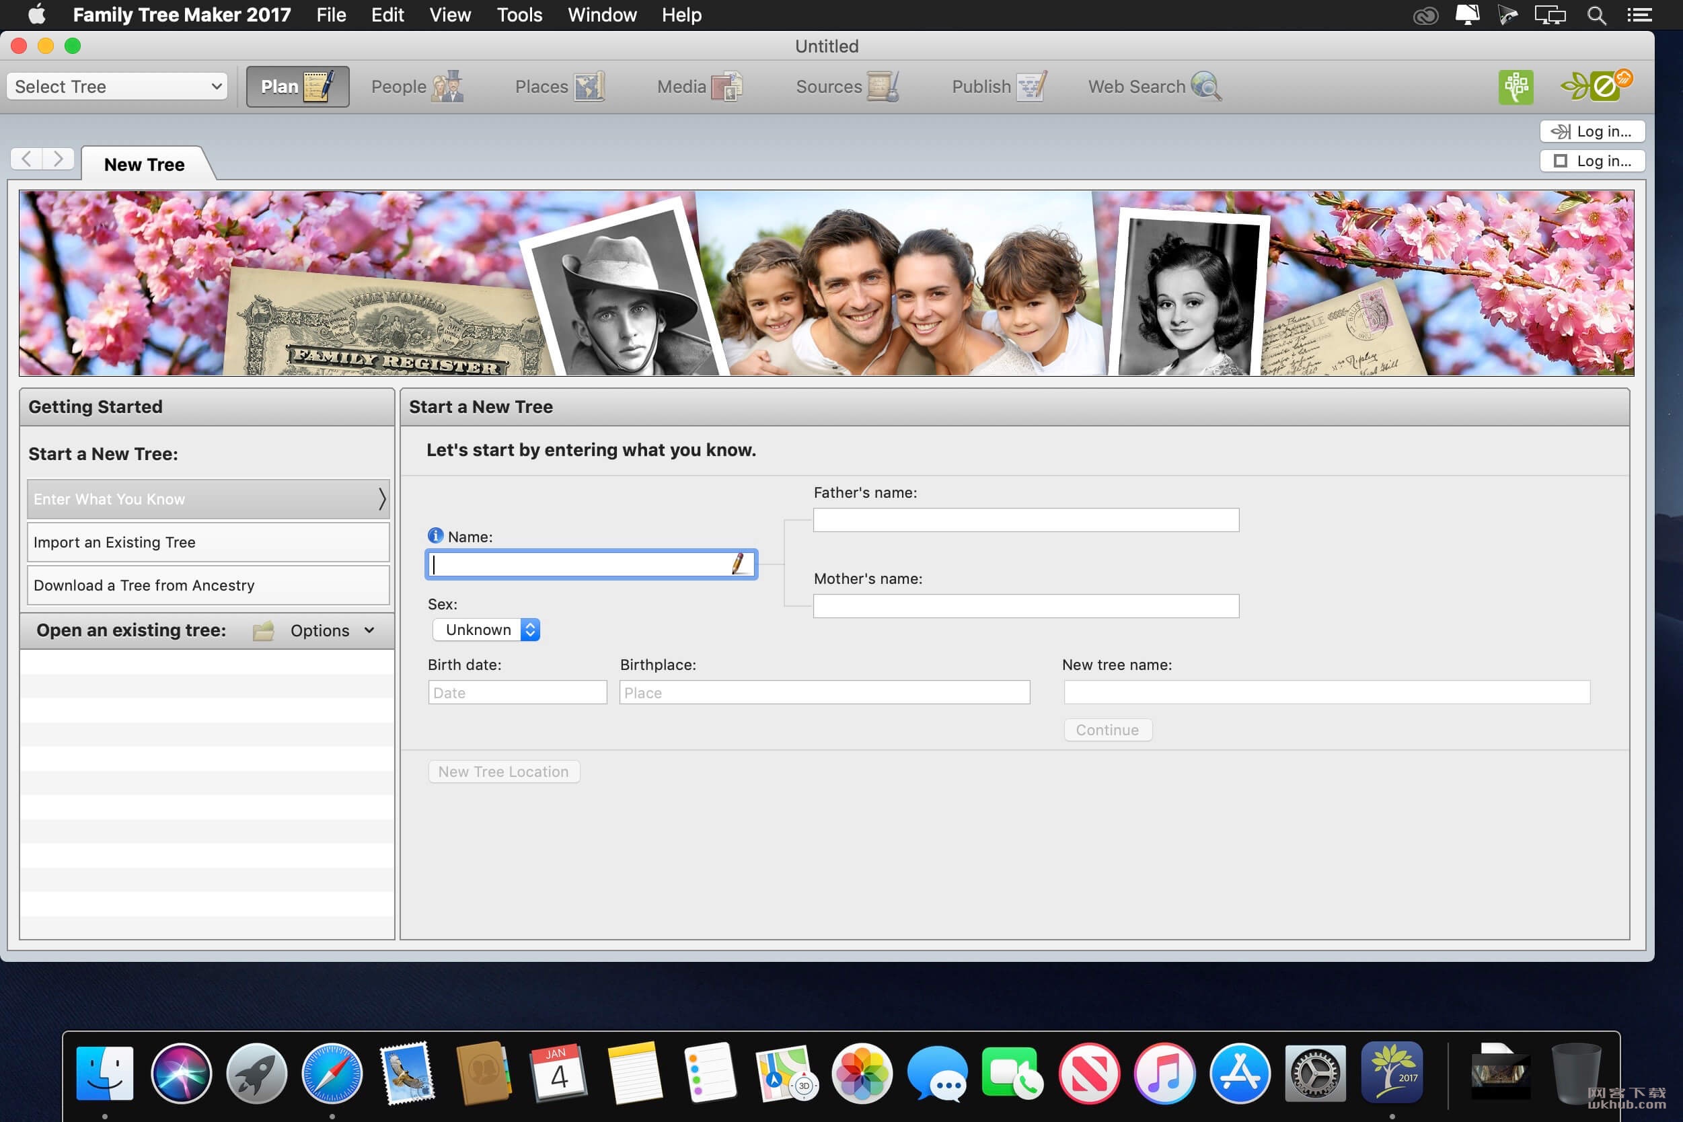Open the Sex Unknown dropdown

coord(486,630)
